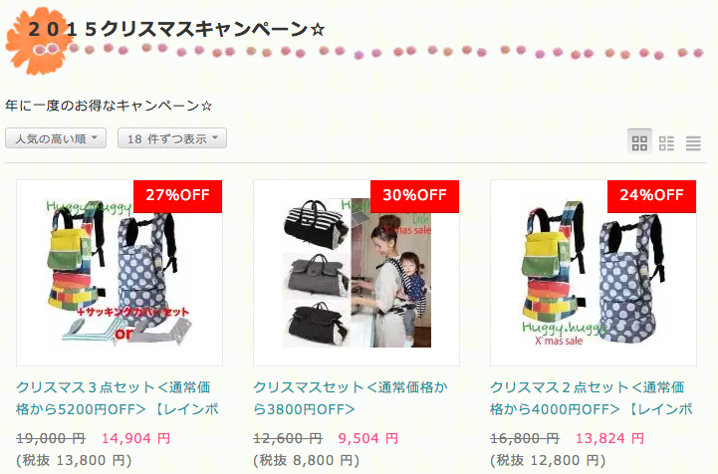Click the 30%OFF red badge

coord(414,196)
